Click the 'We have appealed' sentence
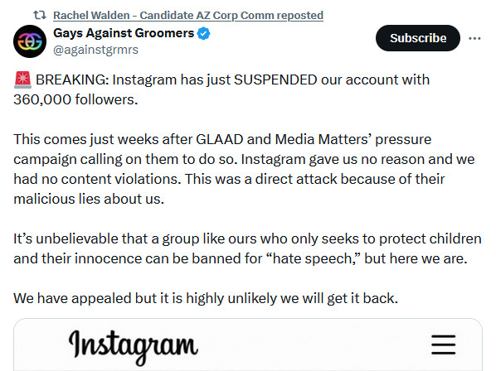Screen dimensions: 496x371 (206, 298)
